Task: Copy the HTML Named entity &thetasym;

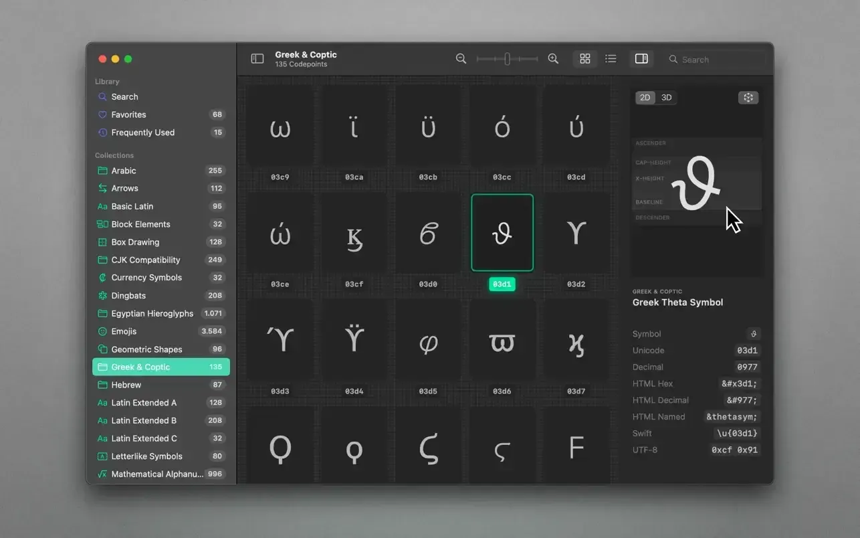Action: 732,416
